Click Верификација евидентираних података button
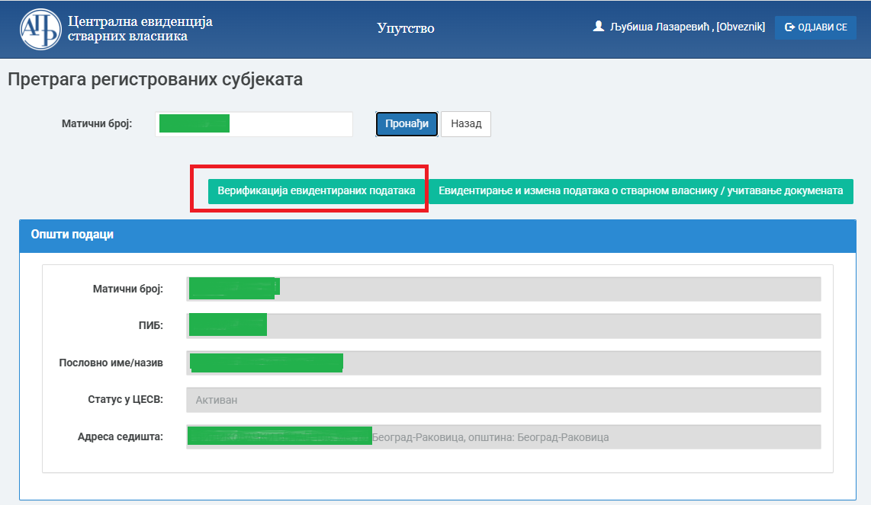 coord(316,191)
